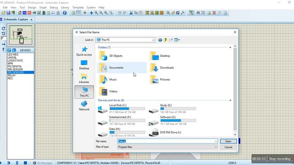
Task: Click Stop recording overlay button
Action: (280, 159)
